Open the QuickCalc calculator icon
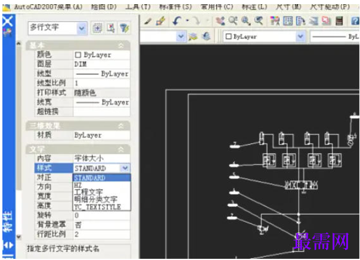 pyautogui.click(x=339, y=21)
